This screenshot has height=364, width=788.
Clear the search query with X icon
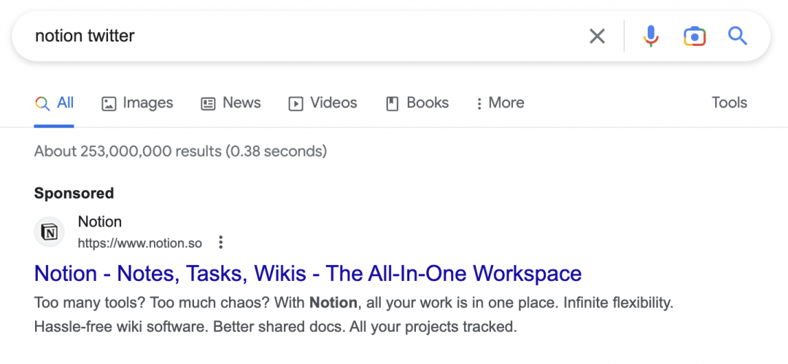click(x=597, y=36)
